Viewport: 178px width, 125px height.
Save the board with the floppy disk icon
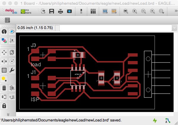point(52,11)
